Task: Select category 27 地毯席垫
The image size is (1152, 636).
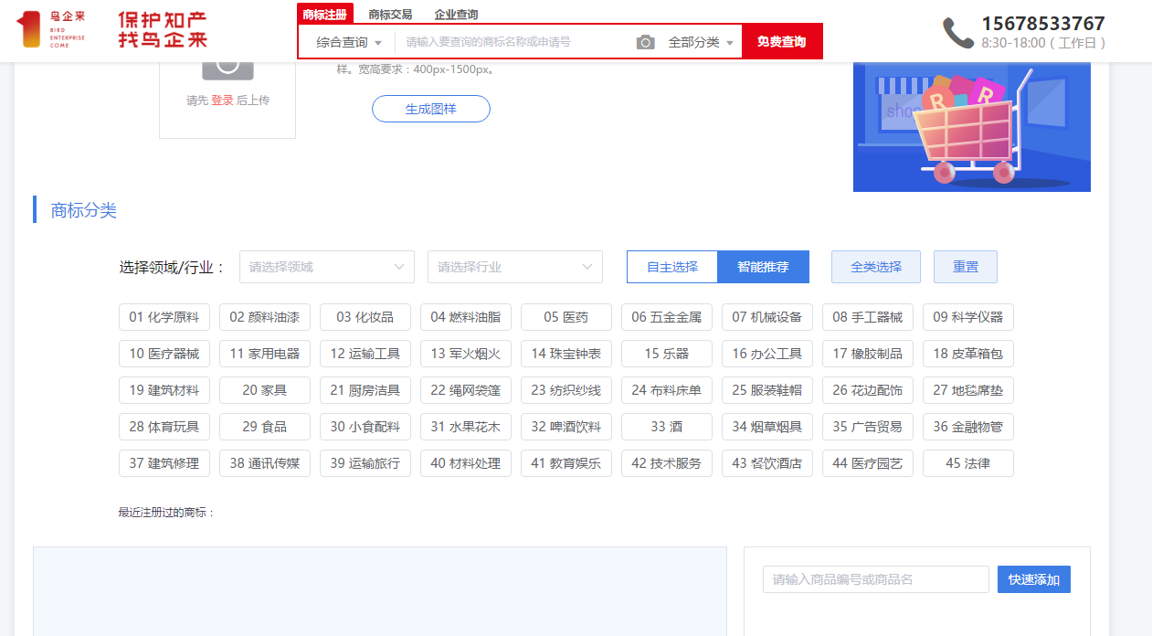Action: (x=968, y=390)
